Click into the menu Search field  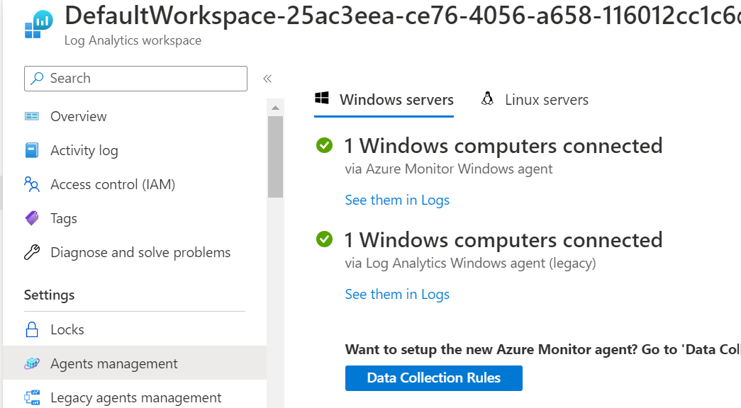(x=135, y=79)
